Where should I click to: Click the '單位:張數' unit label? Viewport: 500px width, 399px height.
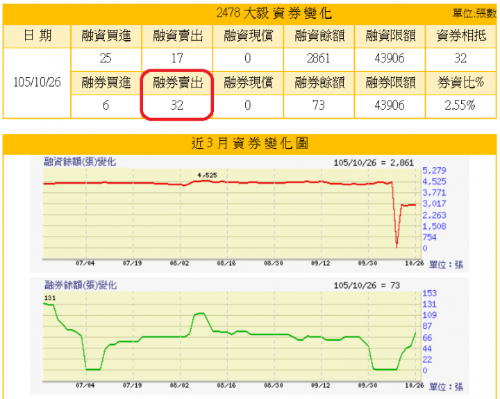coord(474,14)
